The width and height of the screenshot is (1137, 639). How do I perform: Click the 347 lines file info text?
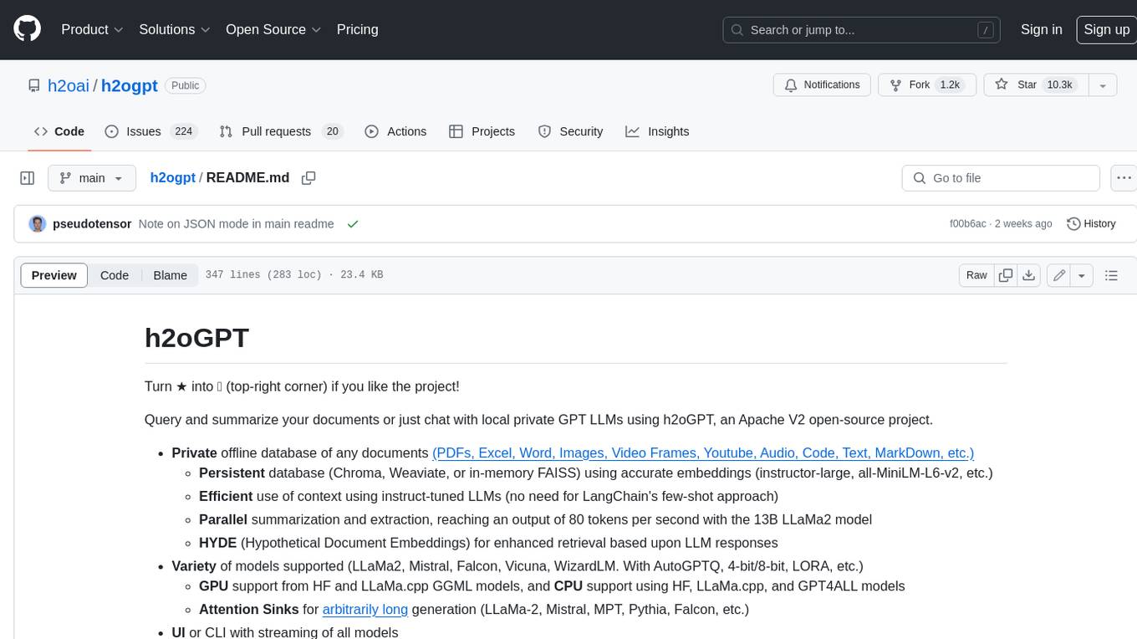point(294,275)
